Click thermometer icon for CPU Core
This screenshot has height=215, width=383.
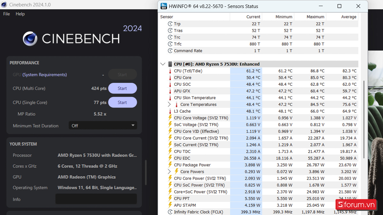pyautogui.click(x=170, y=77)
